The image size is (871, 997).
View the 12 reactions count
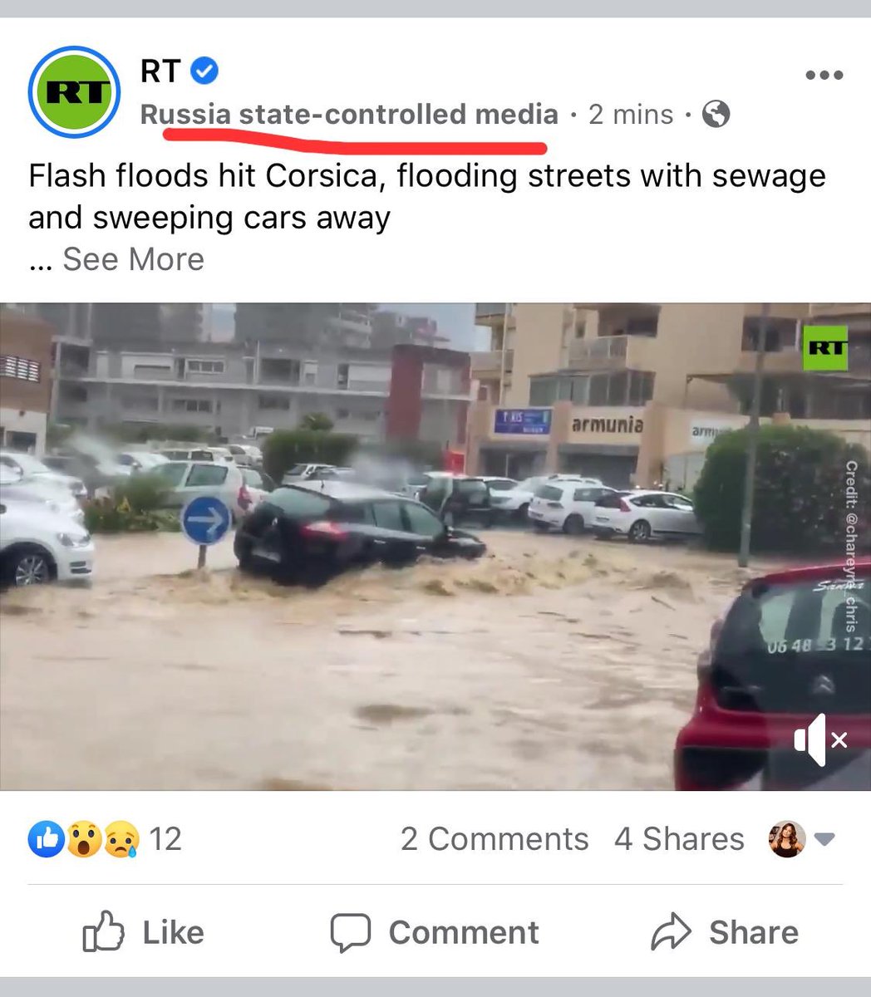(165, 839)
